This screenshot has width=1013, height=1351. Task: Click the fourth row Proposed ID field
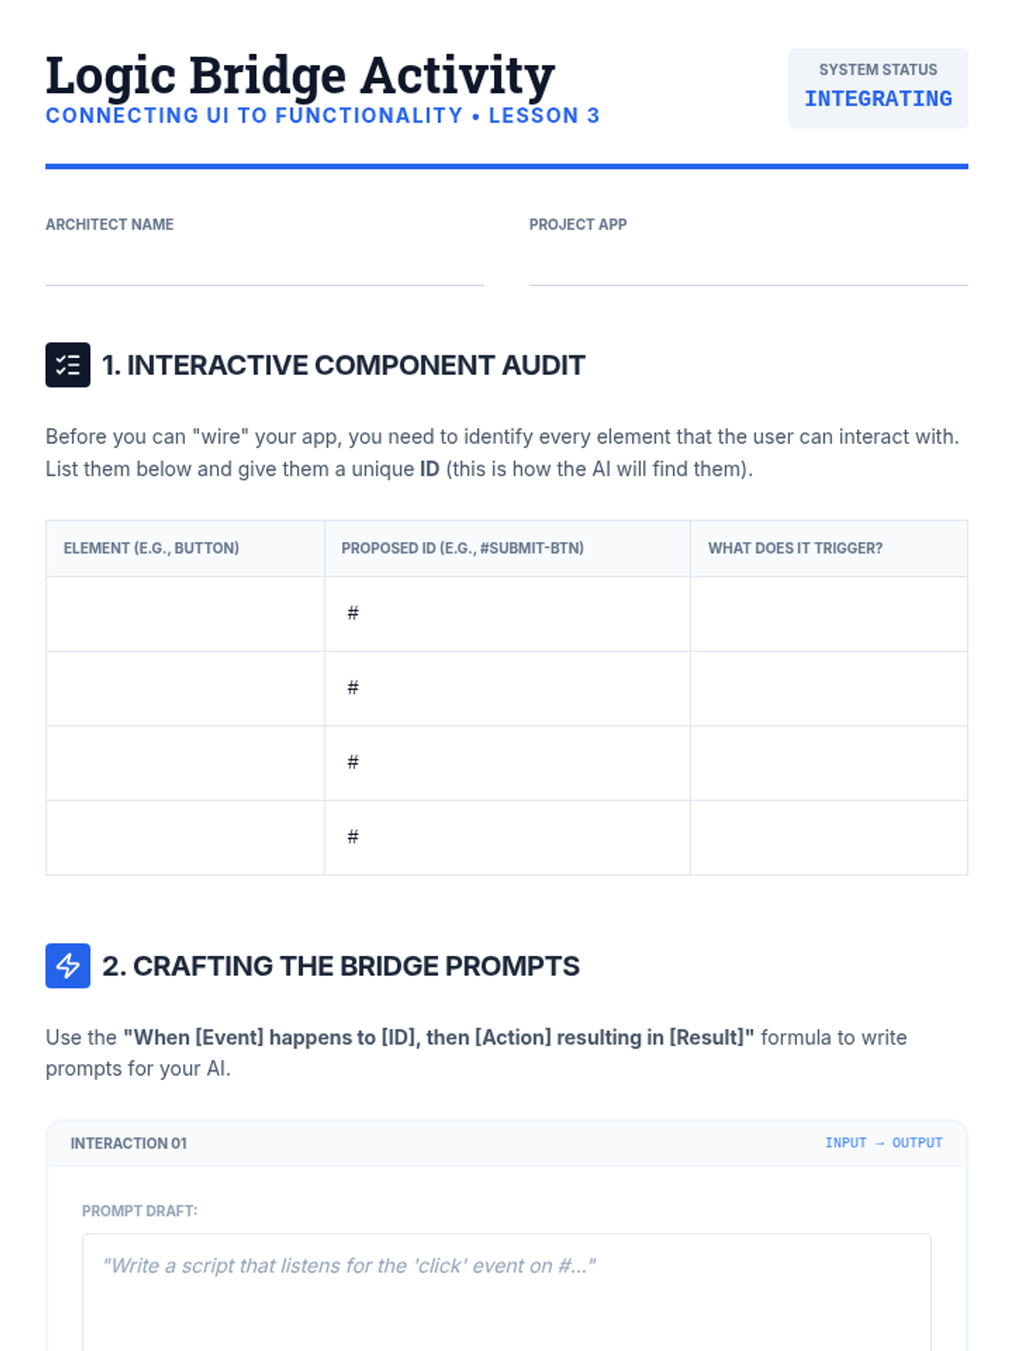(x=507, y=838)
